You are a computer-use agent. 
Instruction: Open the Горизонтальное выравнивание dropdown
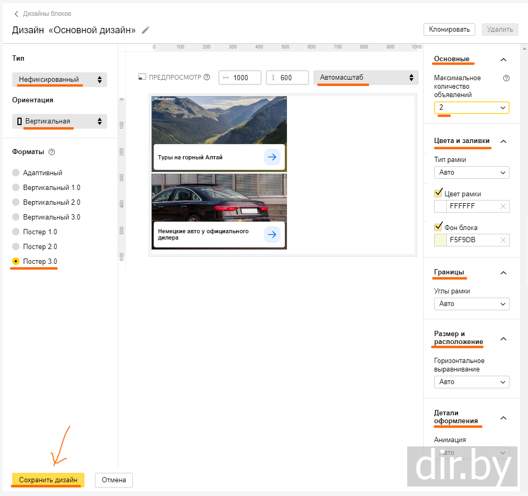click(472, 382)
